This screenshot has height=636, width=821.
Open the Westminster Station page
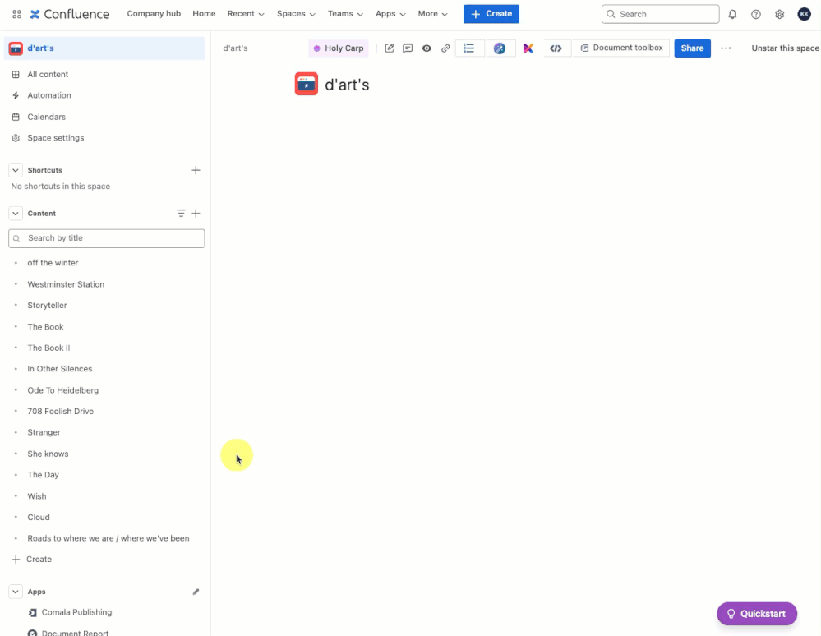[66, 283]
